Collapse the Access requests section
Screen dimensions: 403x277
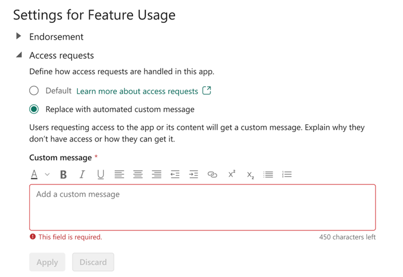pyautogui.click(x=18, y=55)
